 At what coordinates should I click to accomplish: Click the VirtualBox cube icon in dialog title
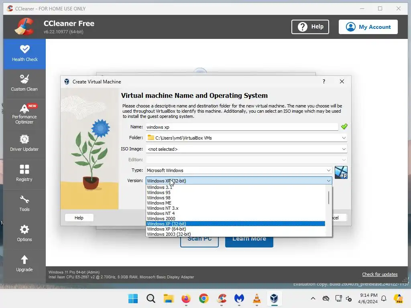point(67,82)
